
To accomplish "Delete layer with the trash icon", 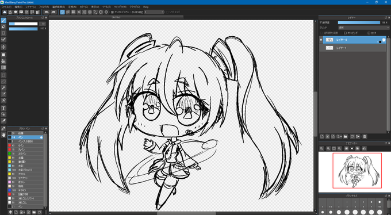I will tap(365, 136).
